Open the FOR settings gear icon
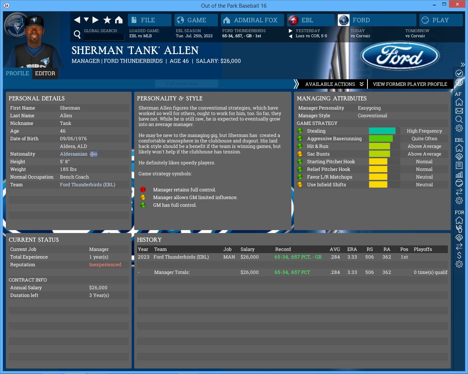The image size is (468, 374). click(459, 264)
